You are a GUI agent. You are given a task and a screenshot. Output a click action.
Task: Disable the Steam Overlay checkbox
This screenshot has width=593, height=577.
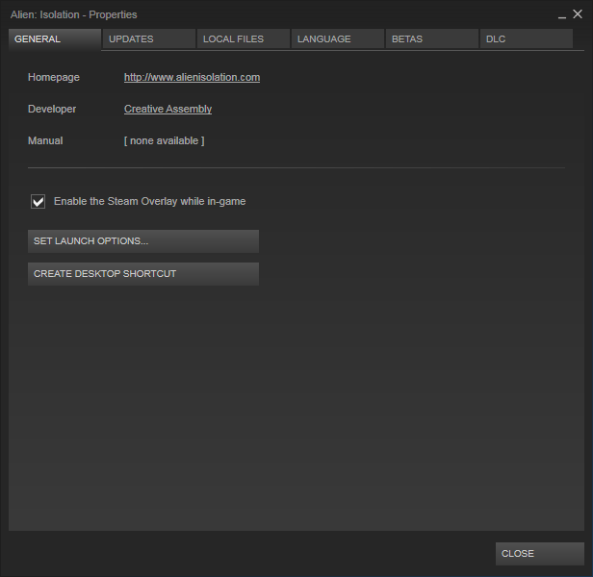[x=39, y=201]
